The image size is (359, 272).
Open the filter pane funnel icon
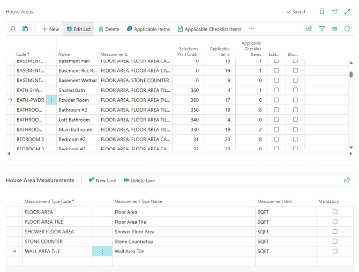coord(322,29)
